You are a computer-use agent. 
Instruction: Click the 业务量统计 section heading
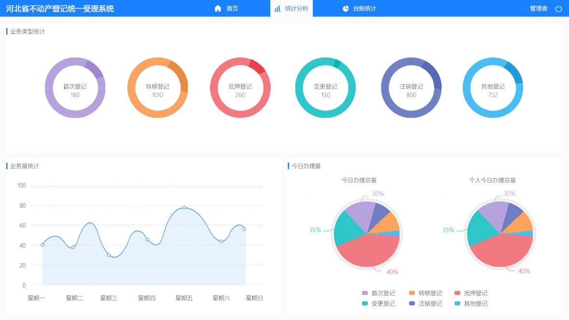pyautogui.click(x=25, y=166)
